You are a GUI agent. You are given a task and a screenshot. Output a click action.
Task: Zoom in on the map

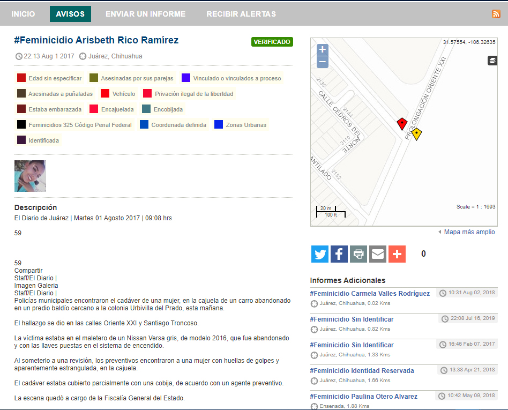(x=322, y=50)
